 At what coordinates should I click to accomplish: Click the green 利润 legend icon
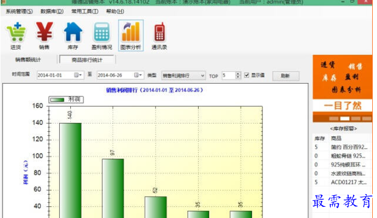pyautogui.click(x=58, y=99)
